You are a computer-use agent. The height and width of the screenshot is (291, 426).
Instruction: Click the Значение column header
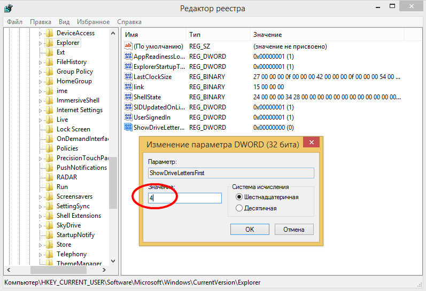[x=327, y=35]
